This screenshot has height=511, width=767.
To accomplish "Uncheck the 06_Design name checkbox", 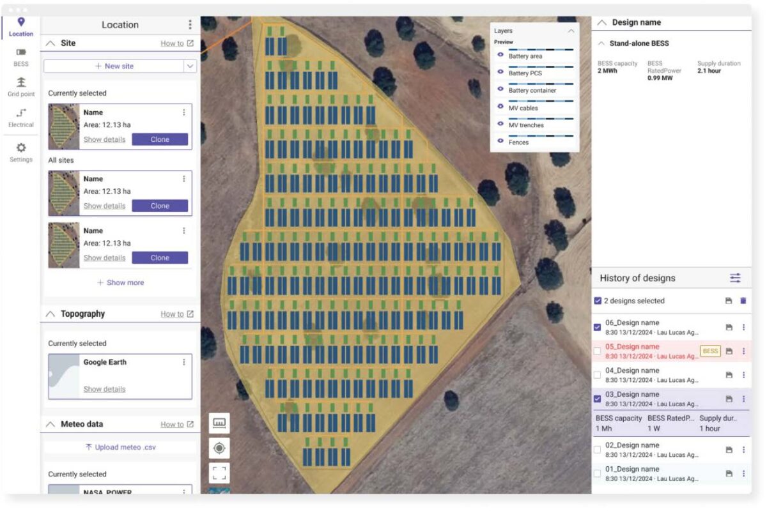I will coord(597,327).
